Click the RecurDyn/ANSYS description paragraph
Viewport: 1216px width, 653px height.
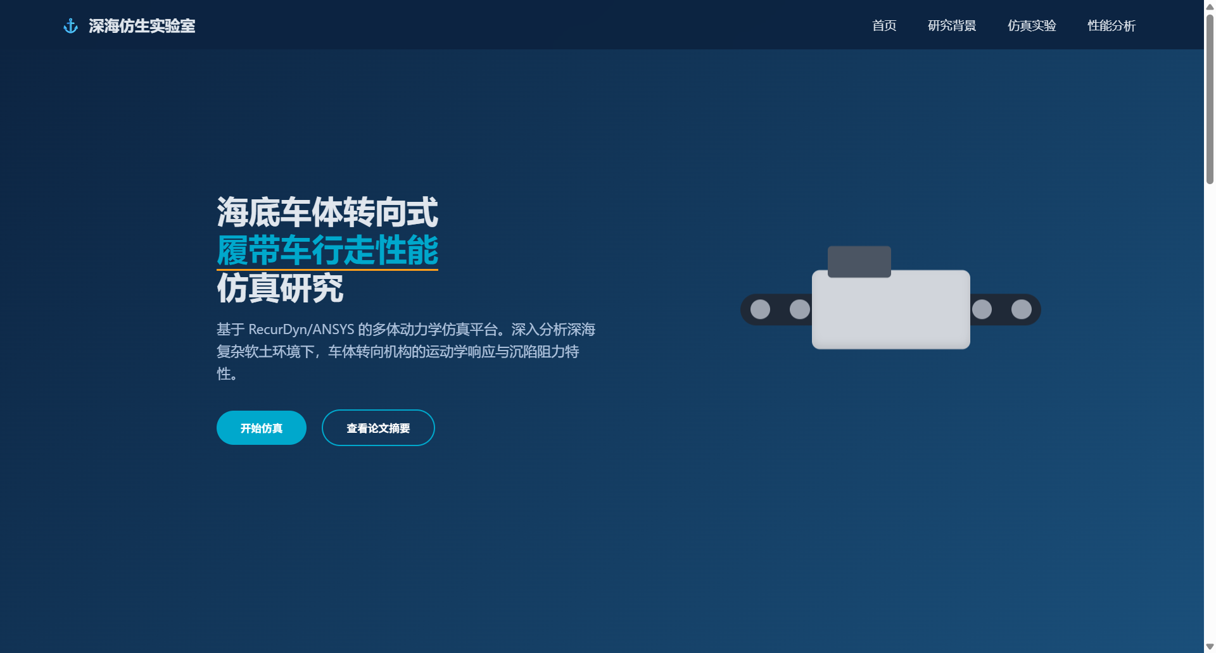click(x=405, y=352)
